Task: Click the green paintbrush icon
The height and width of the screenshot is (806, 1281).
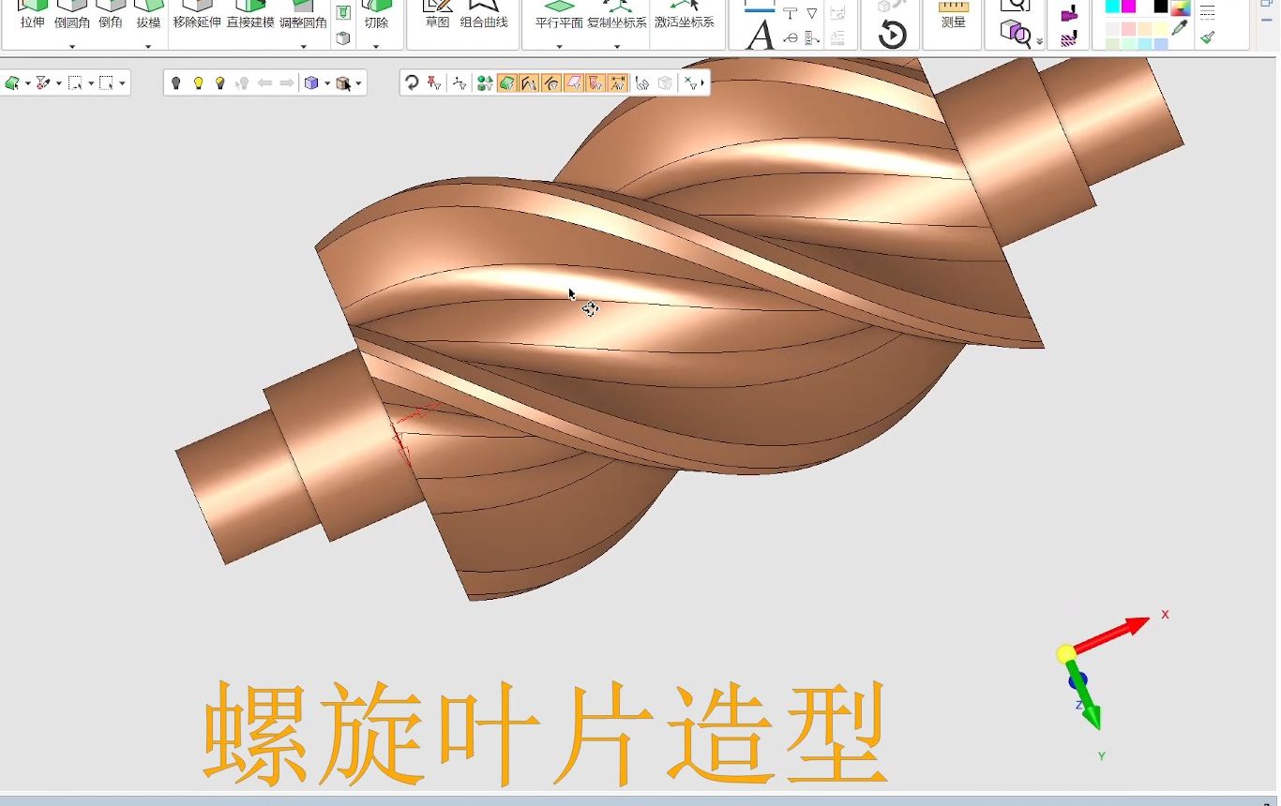Action: (x=1208, y=37)
